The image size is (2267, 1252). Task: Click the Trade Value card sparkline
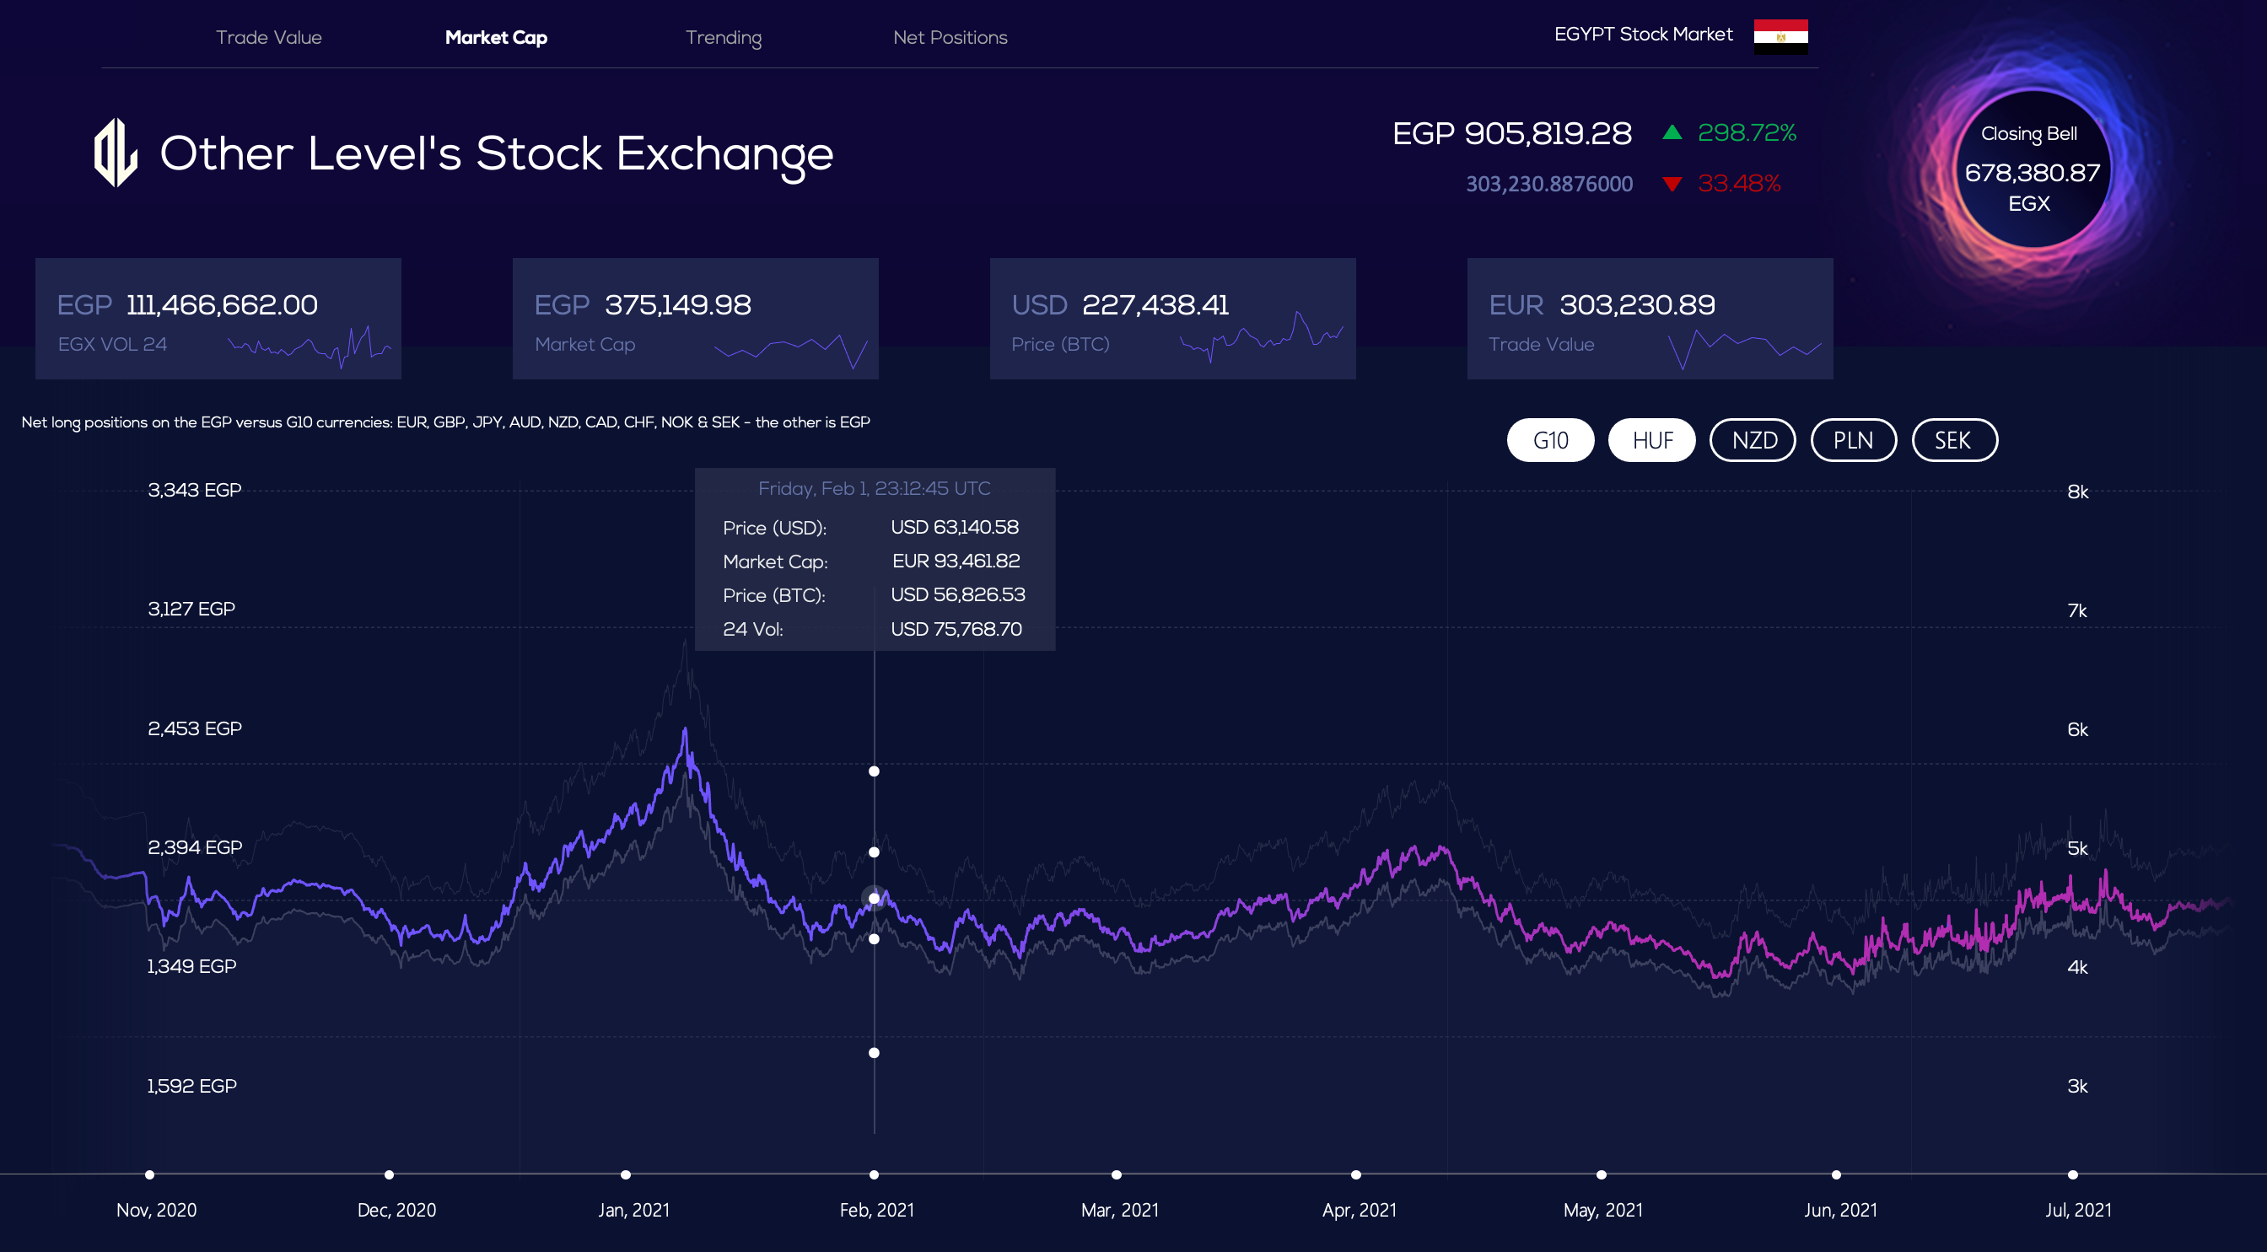pos(1744,348)
